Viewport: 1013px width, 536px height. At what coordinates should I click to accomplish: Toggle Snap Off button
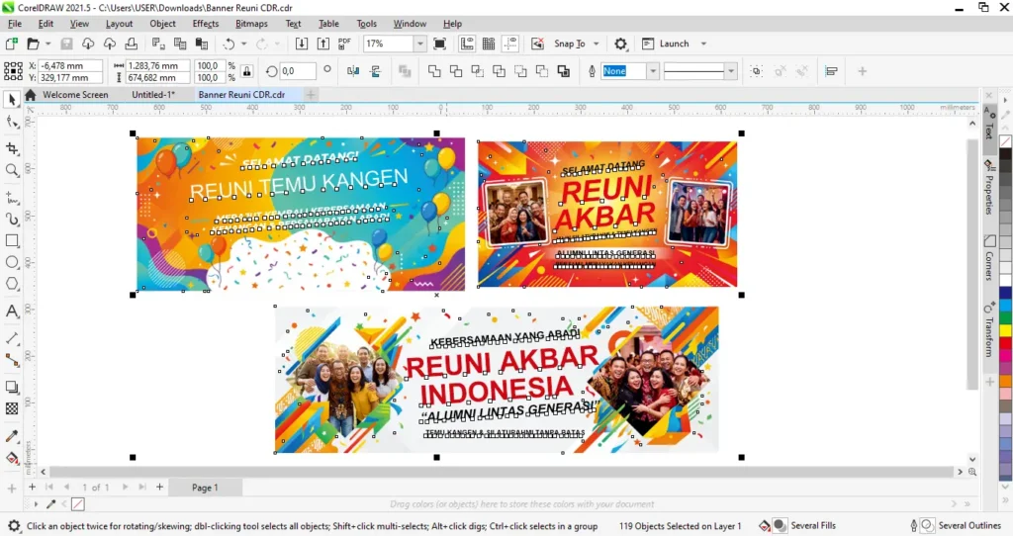[537, 44]
